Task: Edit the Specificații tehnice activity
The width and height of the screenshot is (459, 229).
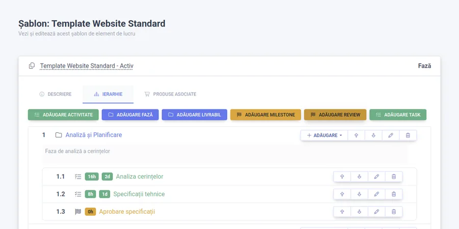Action: pyautogui.click(x=376, y=194)
